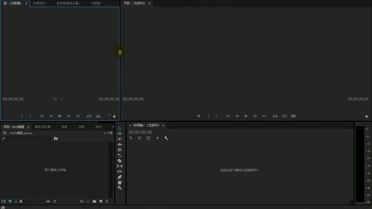Click Go to Out in Source monitor
The image size is (372, 209).
pyautogui.click(x=77, y=116)
